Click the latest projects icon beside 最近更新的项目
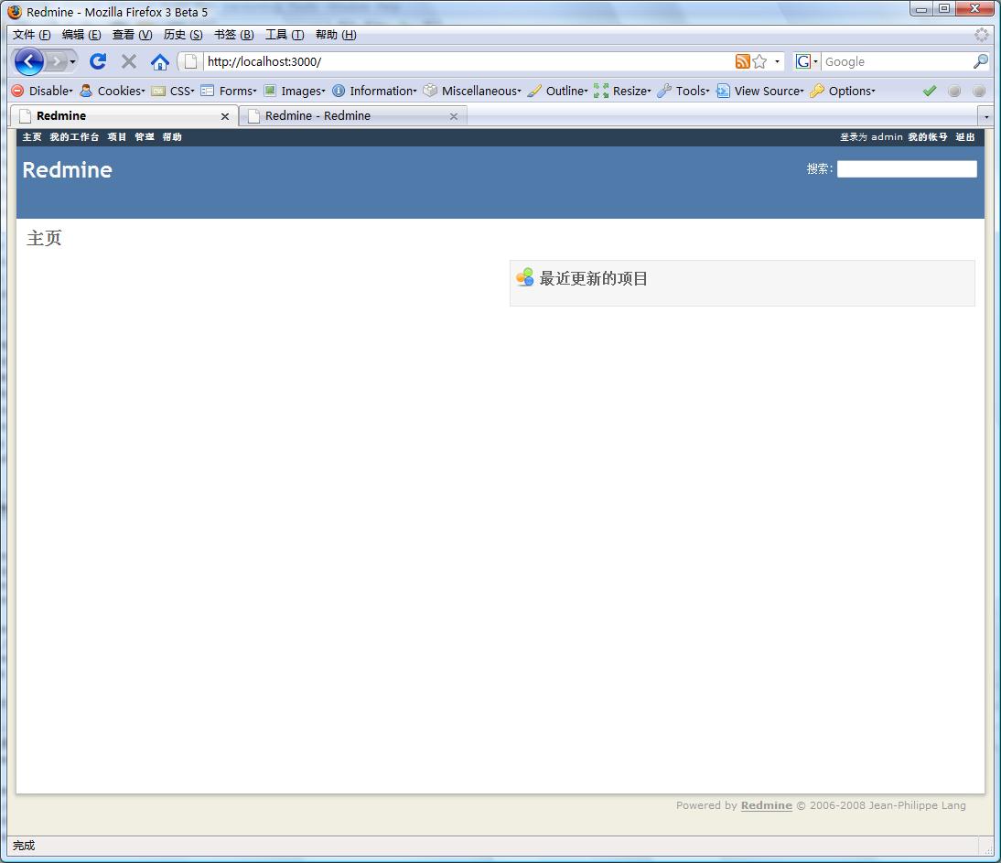 (x=525, y=277)
